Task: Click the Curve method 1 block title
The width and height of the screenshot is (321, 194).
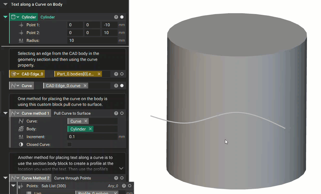Action: coord(35,113)
